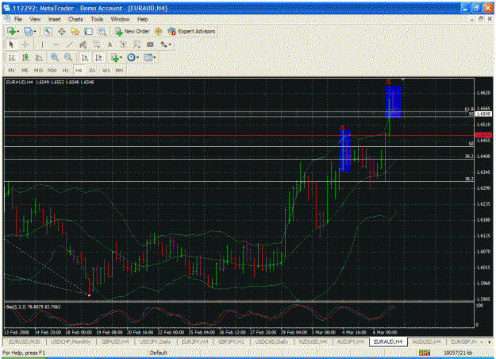Zoom in on the chart
This screenshot has width=496, height=359.
(55, 57)
